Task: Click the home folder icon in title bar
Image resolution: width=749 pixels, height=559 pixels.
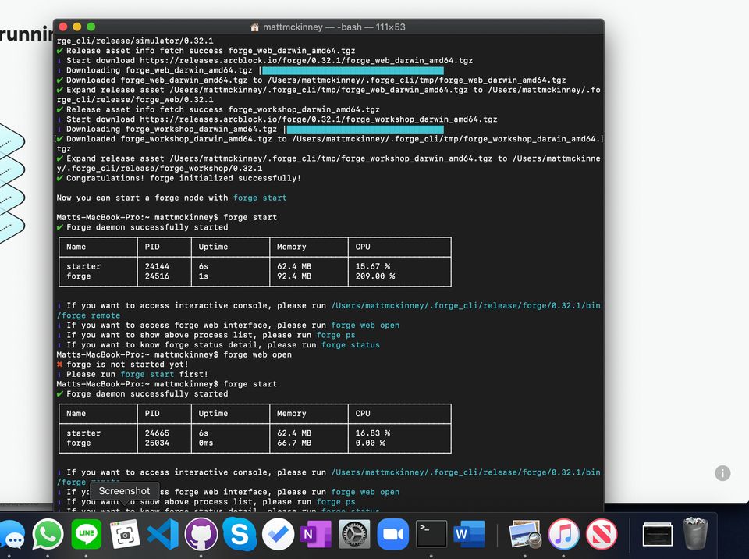Action: point(254,27)
